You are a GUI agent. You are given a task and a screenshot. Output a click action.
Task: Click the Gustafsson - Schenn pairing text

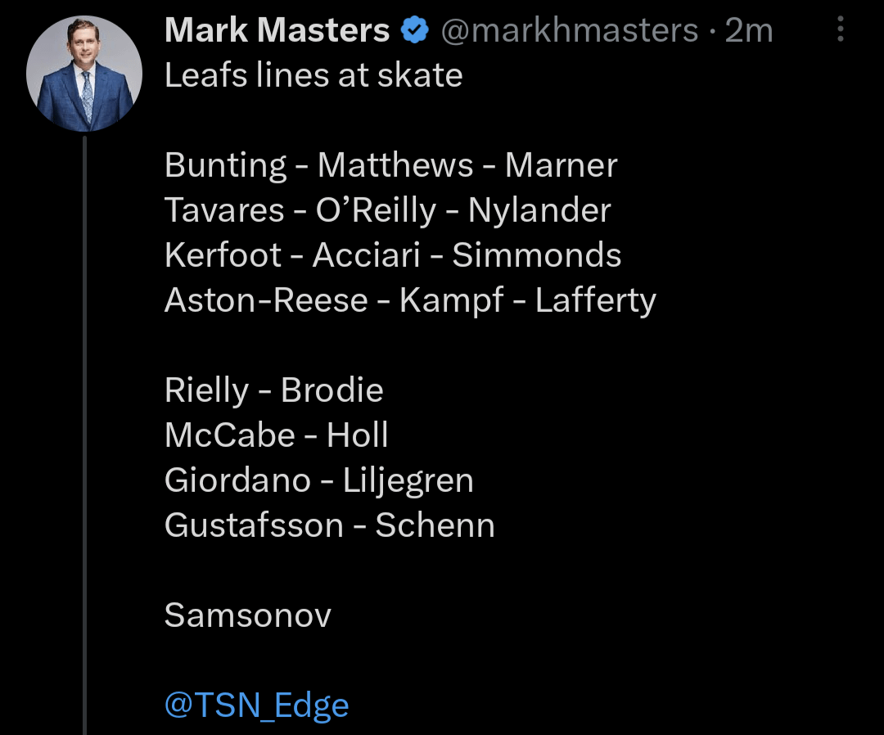[330, 525]
